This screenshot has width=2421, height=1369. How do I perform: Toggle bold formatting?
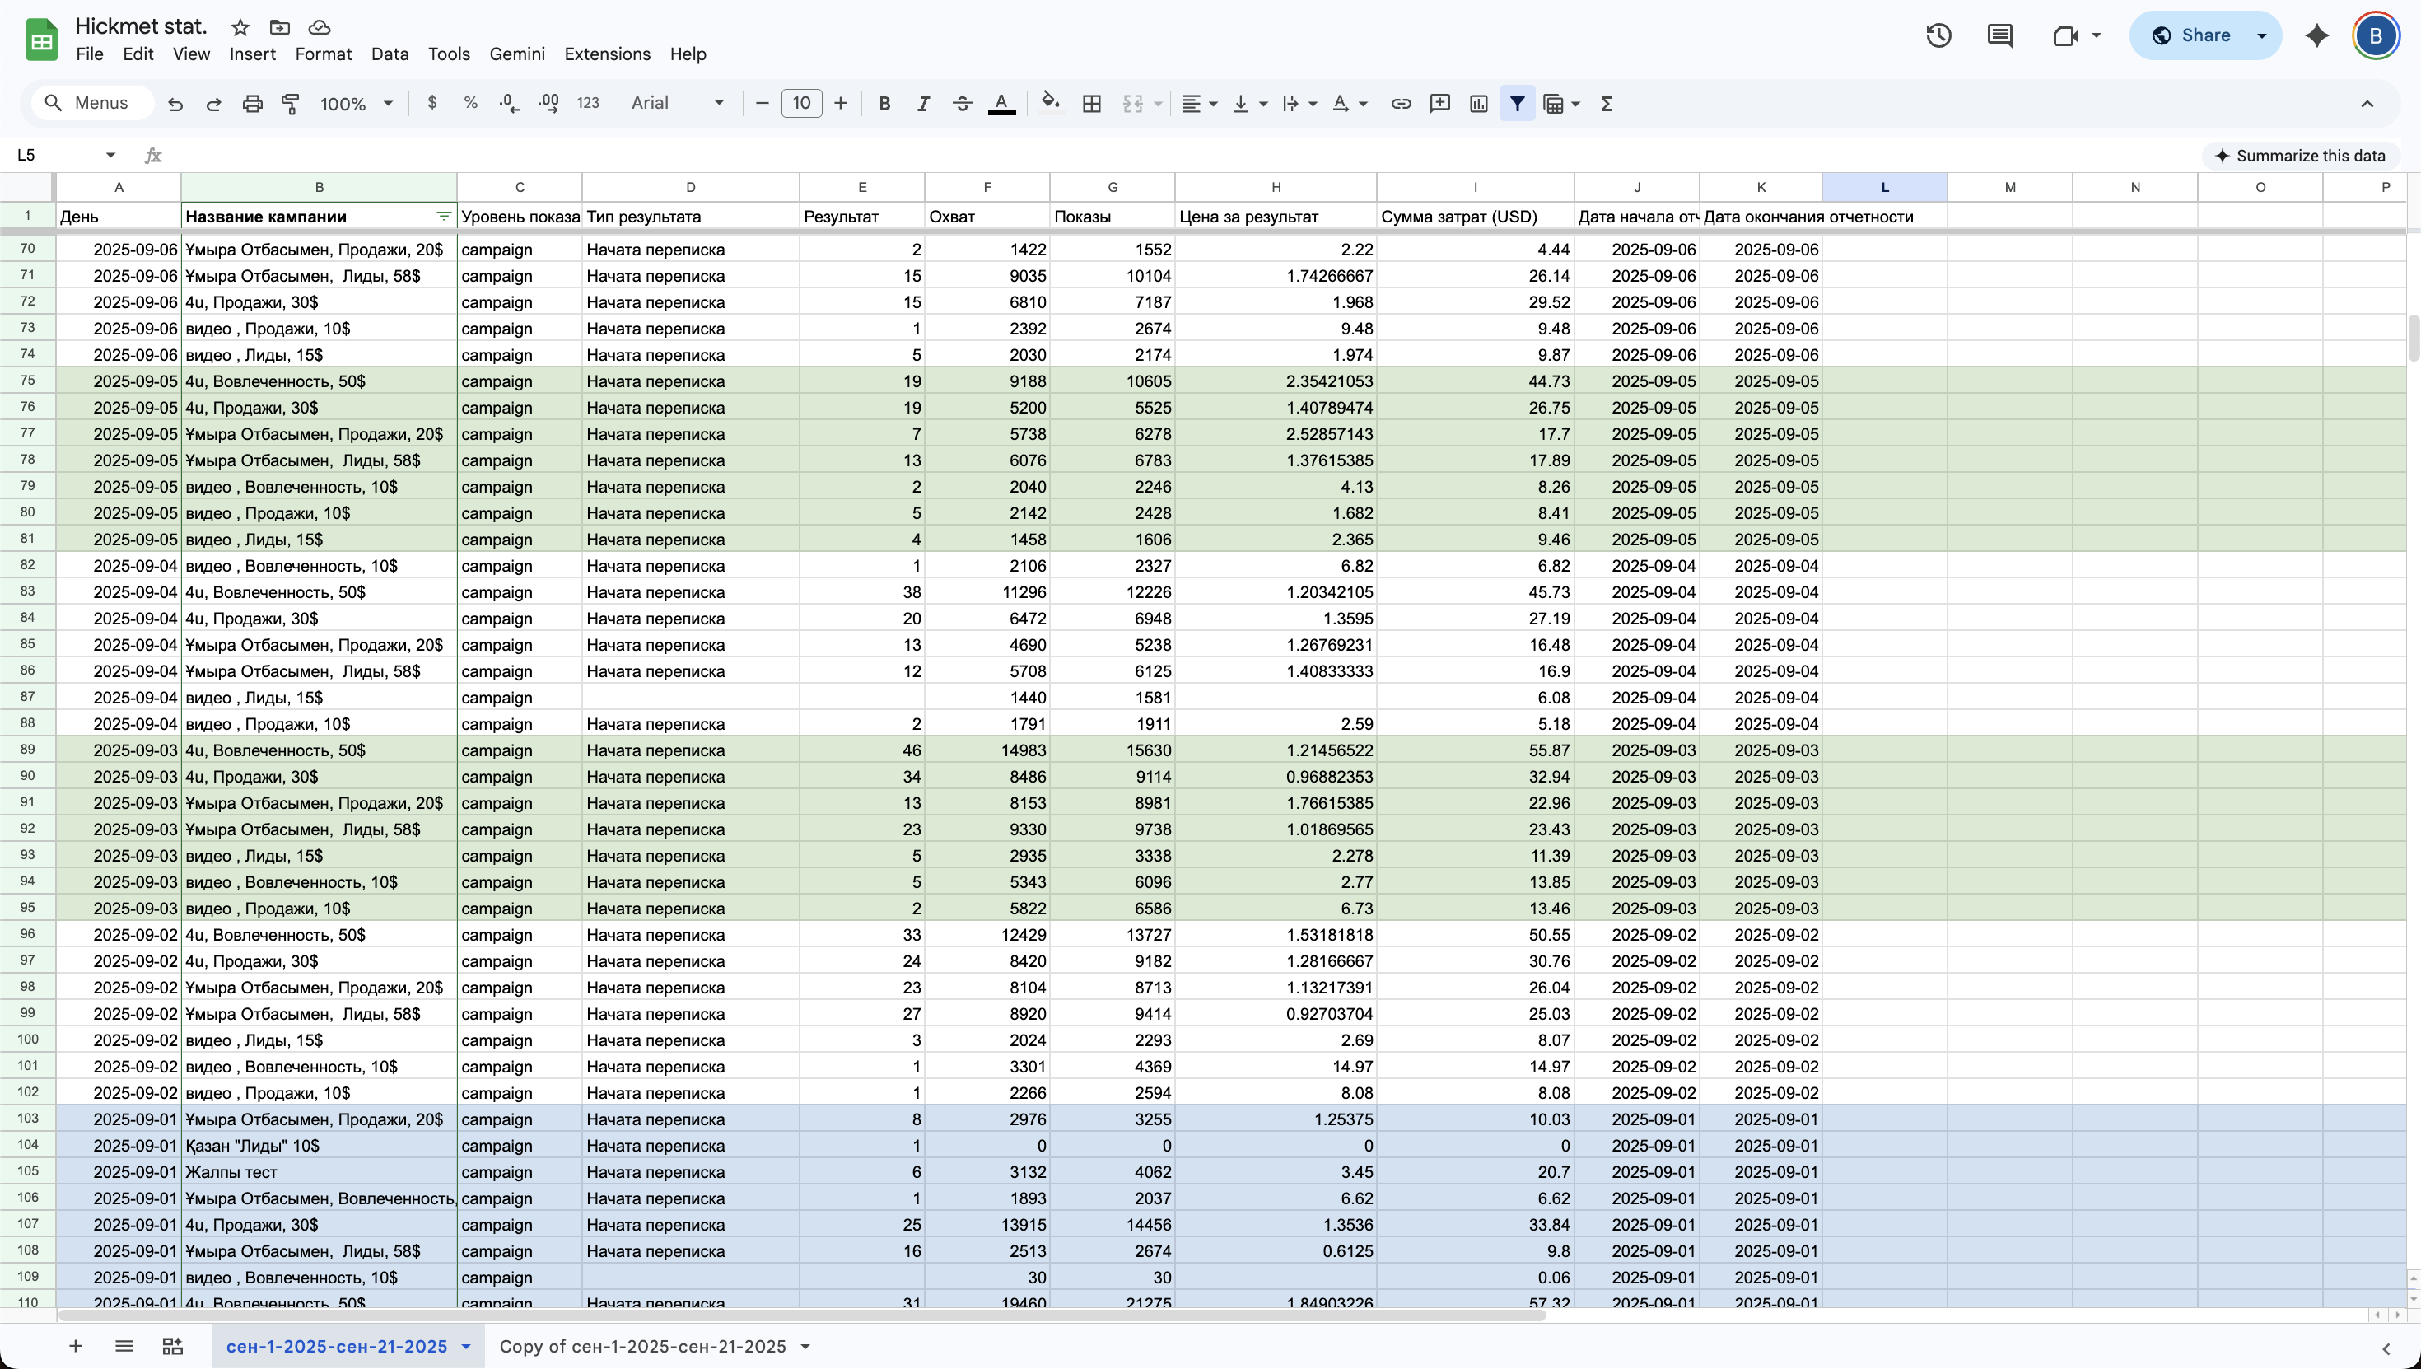(884, 104)
